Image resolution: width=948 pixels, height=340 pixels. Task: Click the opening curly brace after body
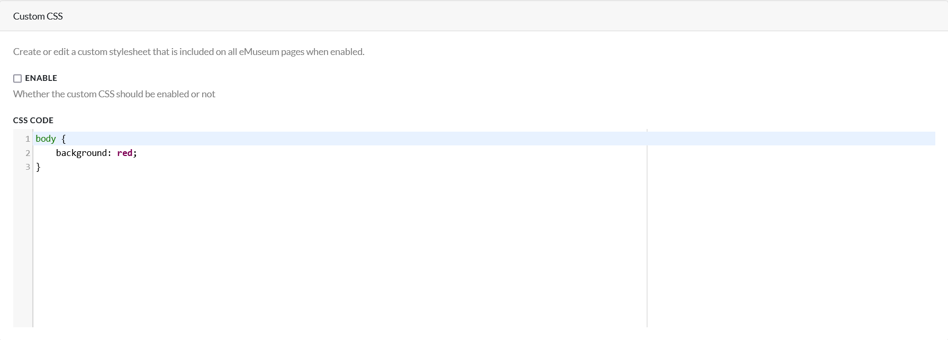(x=64, y=139)
